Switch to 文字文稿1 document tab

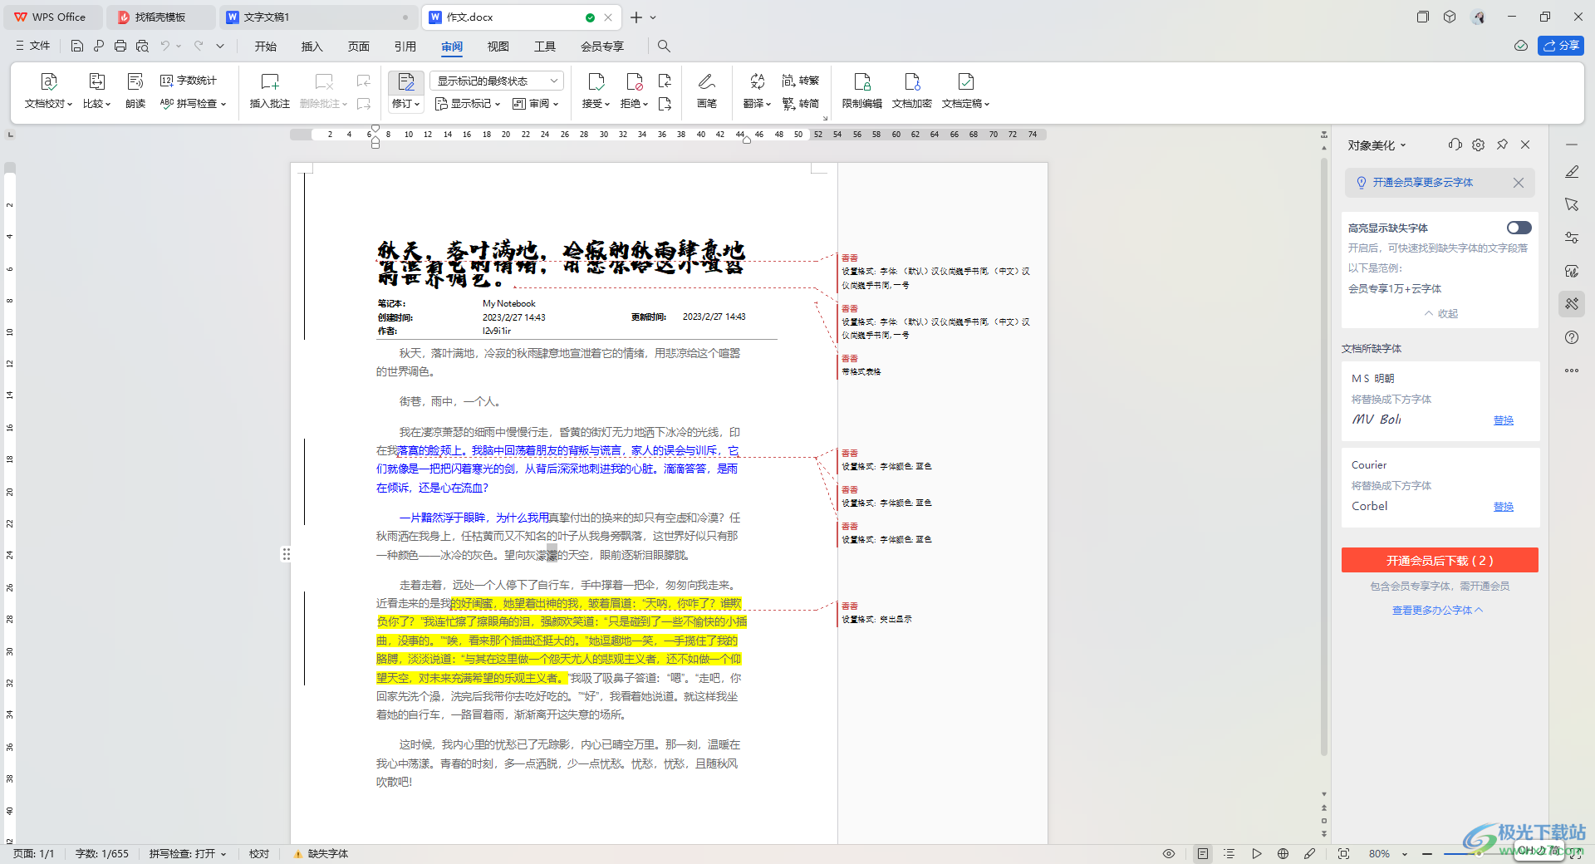point(319,17)
